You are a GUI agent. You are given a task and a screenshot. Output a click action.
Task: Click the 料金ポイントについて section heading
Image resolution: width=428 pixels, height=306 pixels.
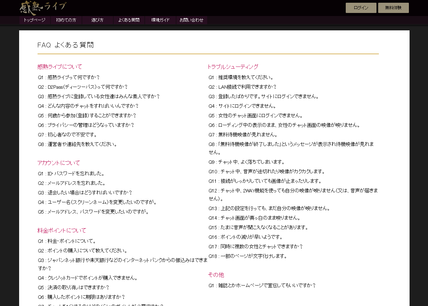pos(62,231)
